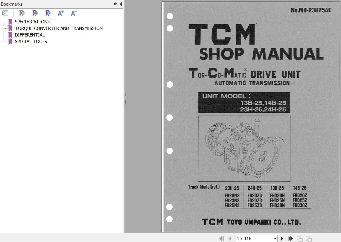Click the SPECIFICATIONS bookmark ribbon icon
This screenshot has height=242, width=341.
click(x=10, y=22)
